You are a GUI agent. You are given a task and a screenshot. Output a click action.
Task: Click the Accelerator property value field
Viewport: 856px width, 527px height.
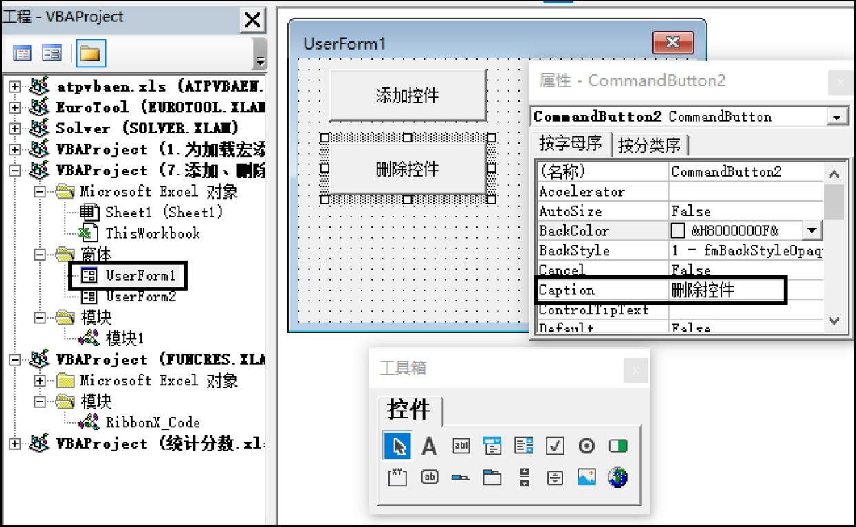click(746, 191)
